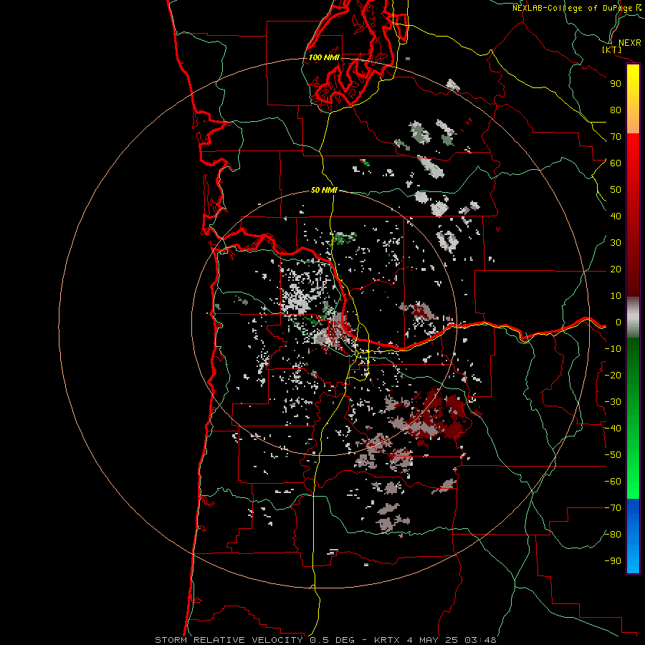
Task: Click the -30 value on velocity scale
Action: pyautogui.click(x=613, y=402)
